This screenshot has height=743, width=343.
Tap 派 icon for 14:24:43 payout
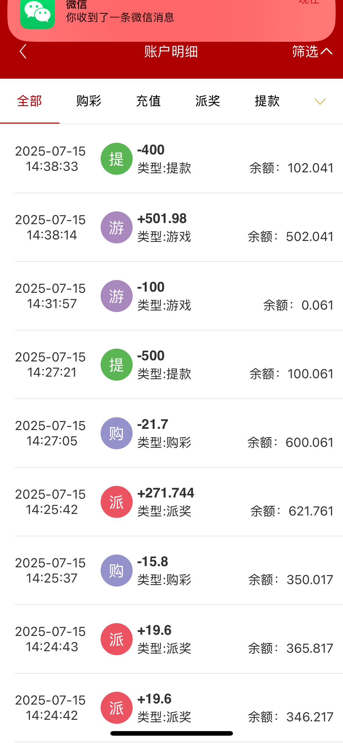[116, 639]
